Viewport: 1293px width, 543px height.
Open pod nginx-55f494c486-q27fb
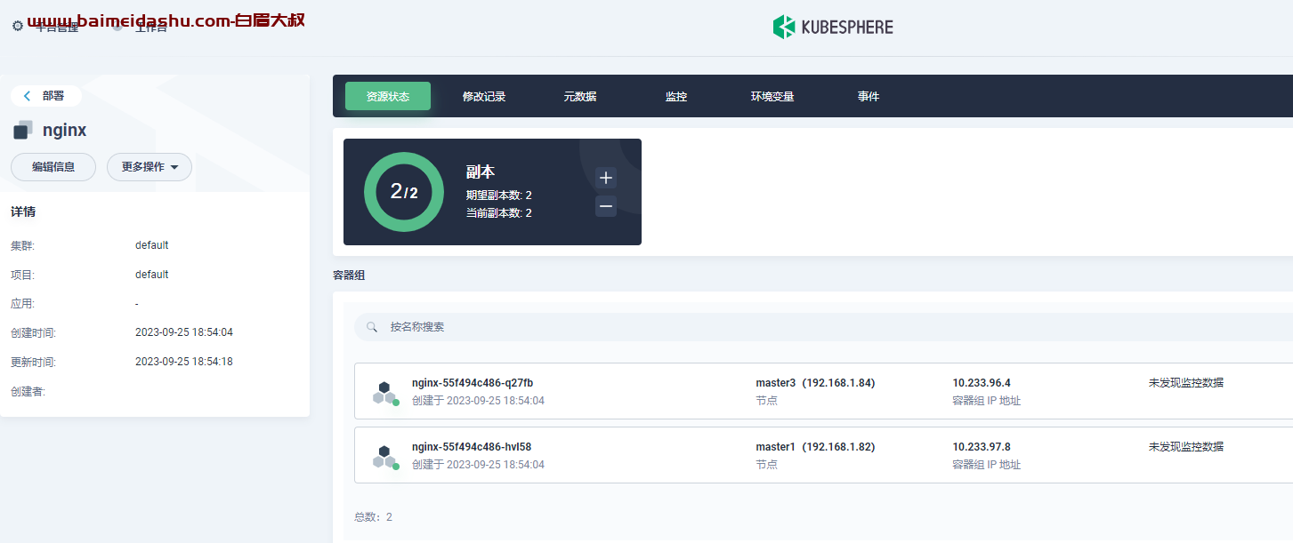pos(473,383)
